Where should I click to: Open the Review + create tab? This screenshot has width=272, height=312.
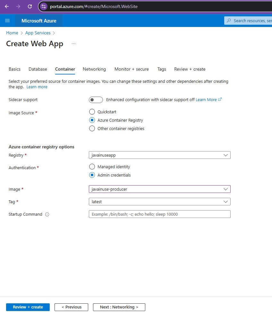coord(190,69)
